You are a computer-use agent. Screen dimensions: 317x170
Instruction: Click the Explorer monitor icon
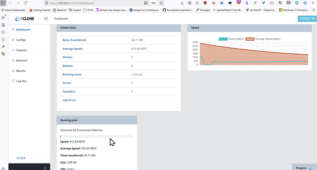pyautogui.click(x=13, y=50)
